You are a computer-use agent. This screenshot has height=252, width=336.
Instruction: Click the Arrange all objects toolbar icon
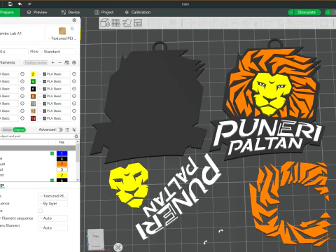[138, 23]
